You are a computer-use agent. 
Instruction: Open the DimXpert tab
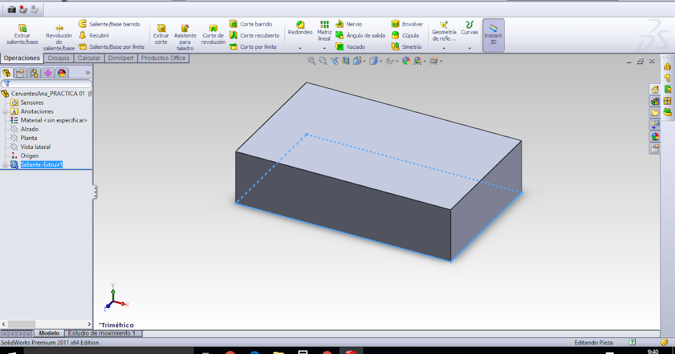pos(121,58)
